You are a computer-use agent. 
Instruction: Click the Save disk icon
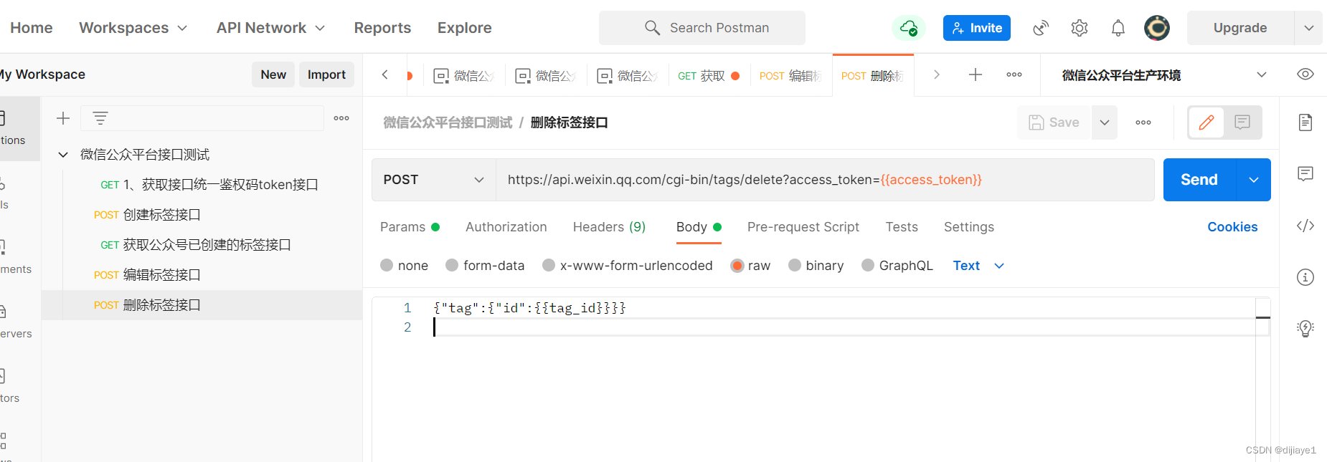coord(1036,122)
